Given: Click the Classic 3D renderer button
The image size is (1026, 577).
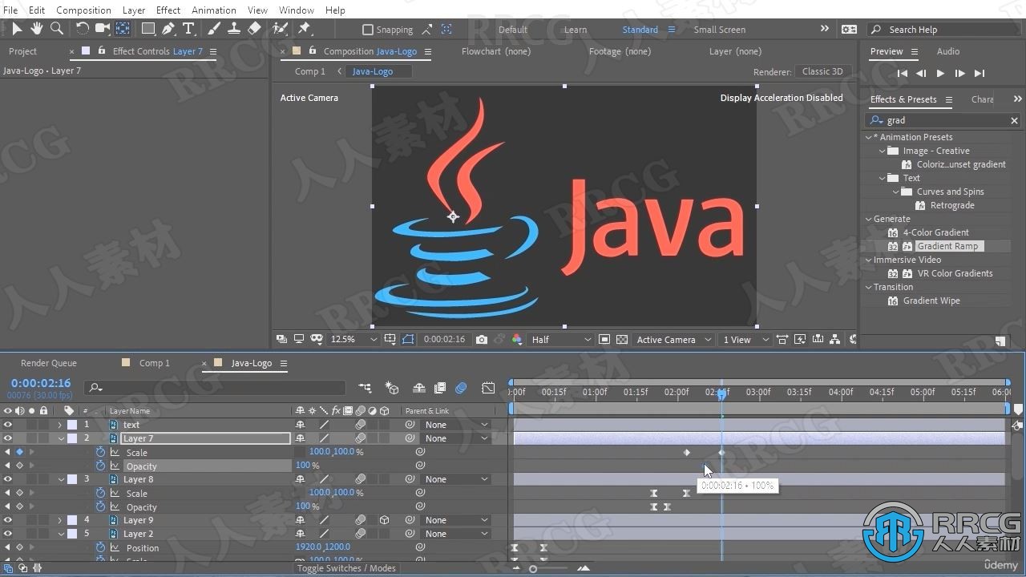Looking at the screenshot, I should click(x=822, y=71).
